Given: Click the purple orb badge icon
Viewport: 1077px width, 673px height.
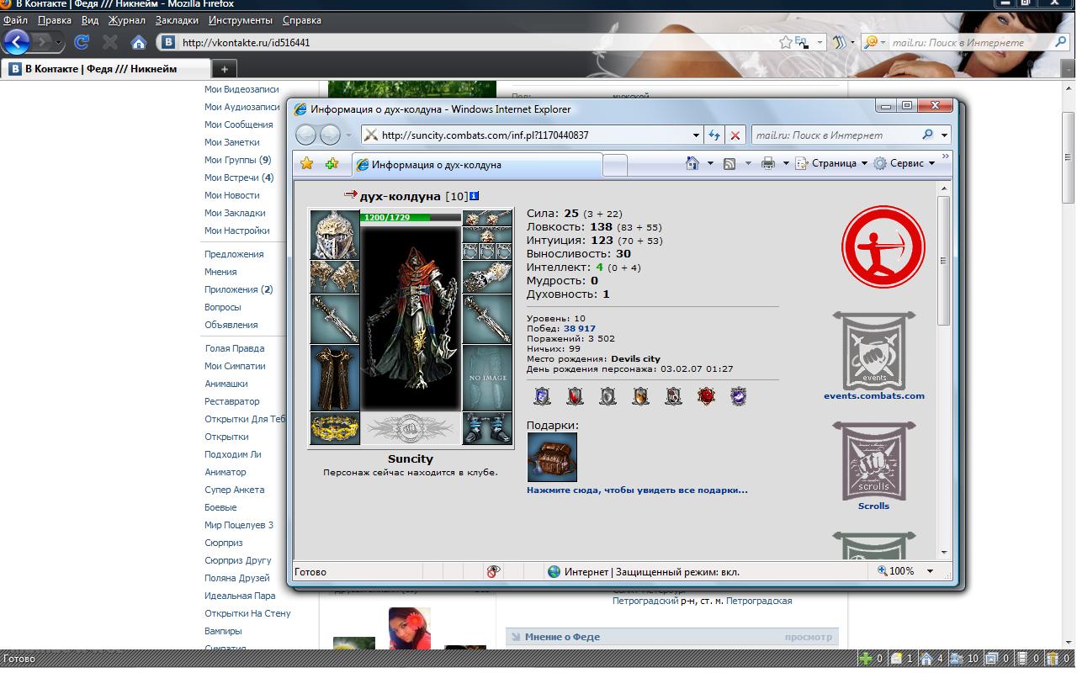Looking at the screenshot, I should [x=739, y=396].
